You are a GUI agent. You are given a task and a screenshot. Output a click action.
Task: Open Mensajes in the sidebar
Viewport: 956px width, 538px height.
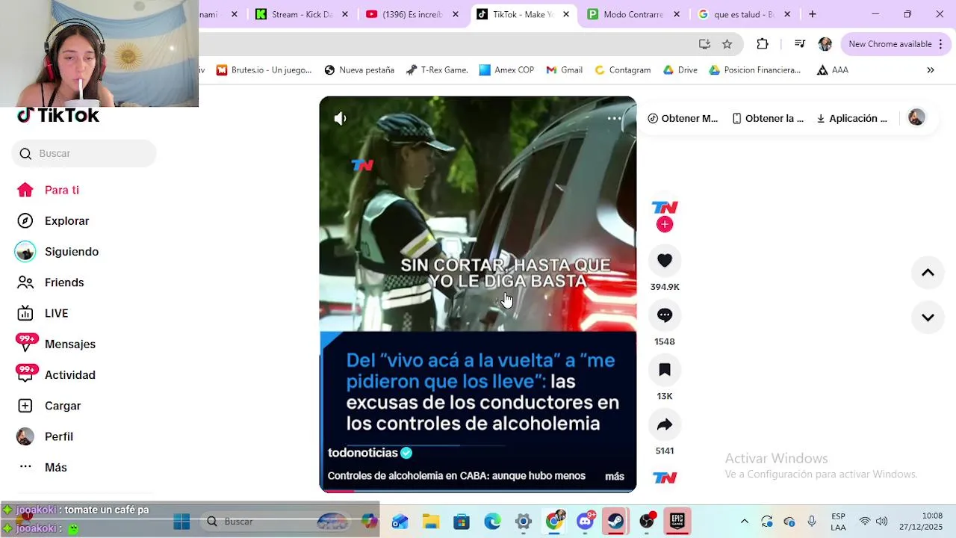point(56,344)
